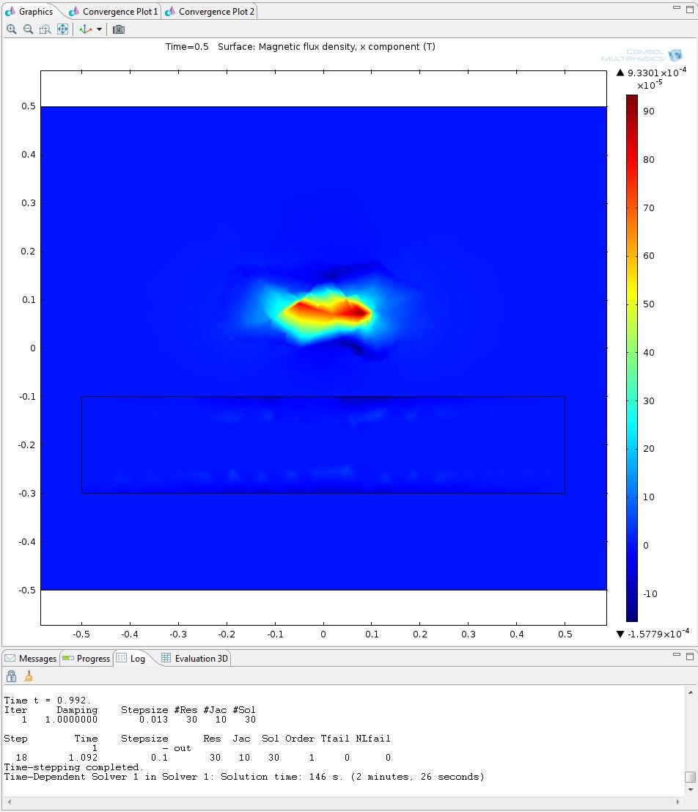Viewport: 698px width, 812px height.
Task: Clear the log with the broom icon
Action: pos(28,676)
